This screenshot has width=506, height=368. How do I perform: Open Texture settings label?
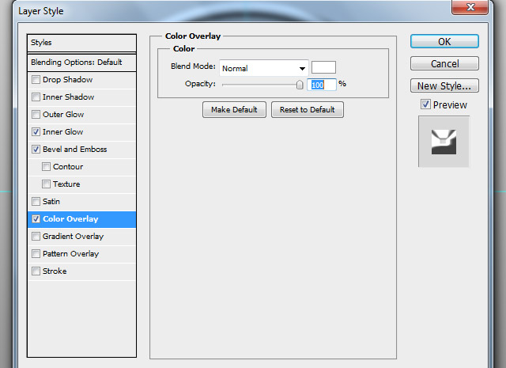click(x=66, y=184)
